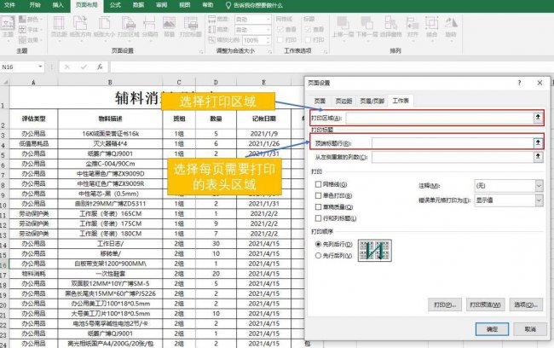Open 调整为合适大小 dialog launcher
The height and width of the screenshot is (348, 554).
[x=270, y=52]
